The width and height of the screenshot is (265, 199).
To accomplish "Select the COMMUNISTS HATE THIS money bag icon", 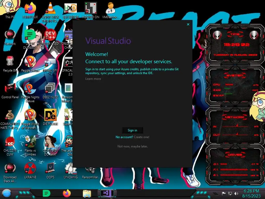I will click(10, 119).
